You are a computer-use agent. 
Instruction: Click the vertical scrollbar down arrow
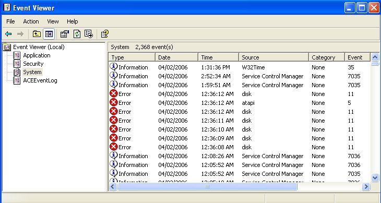[375, 178]
